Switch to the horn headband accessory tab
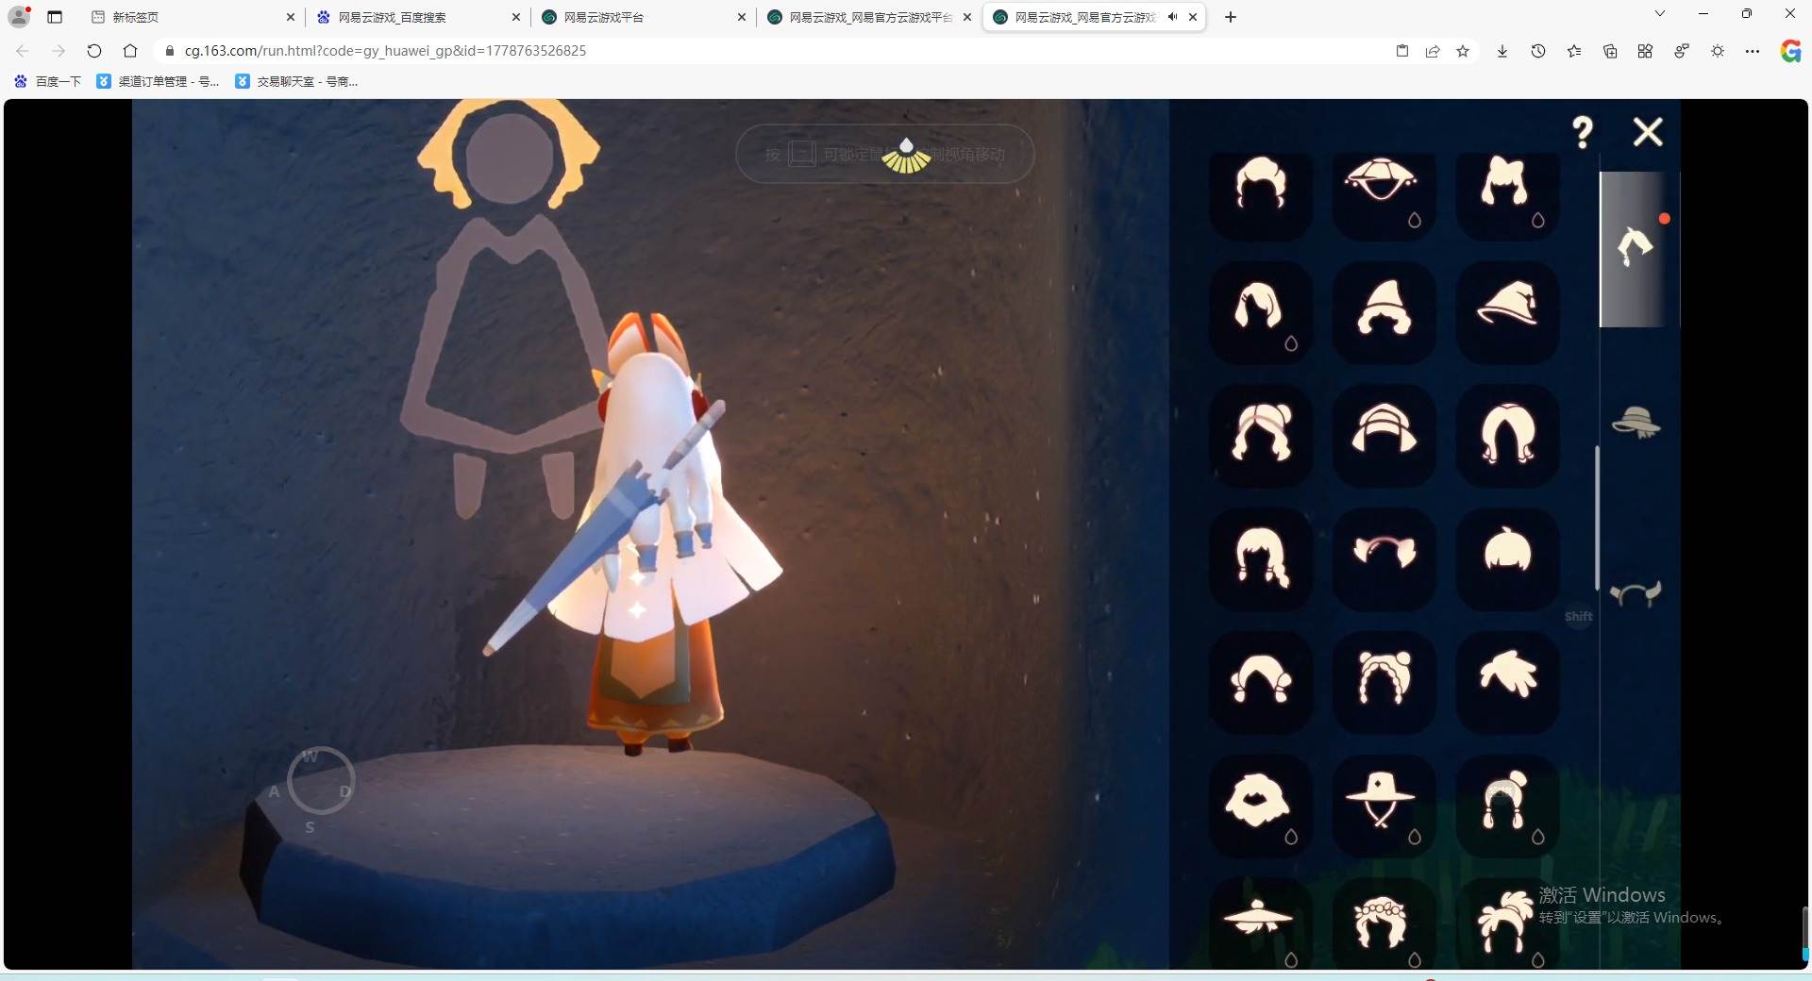1812x981 pixels. pos(1636,592)
